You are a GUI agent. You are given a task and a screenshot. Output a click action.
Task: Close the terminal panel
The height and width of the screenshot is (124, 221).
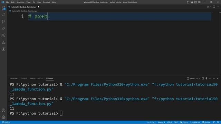(x=218, y=78)
